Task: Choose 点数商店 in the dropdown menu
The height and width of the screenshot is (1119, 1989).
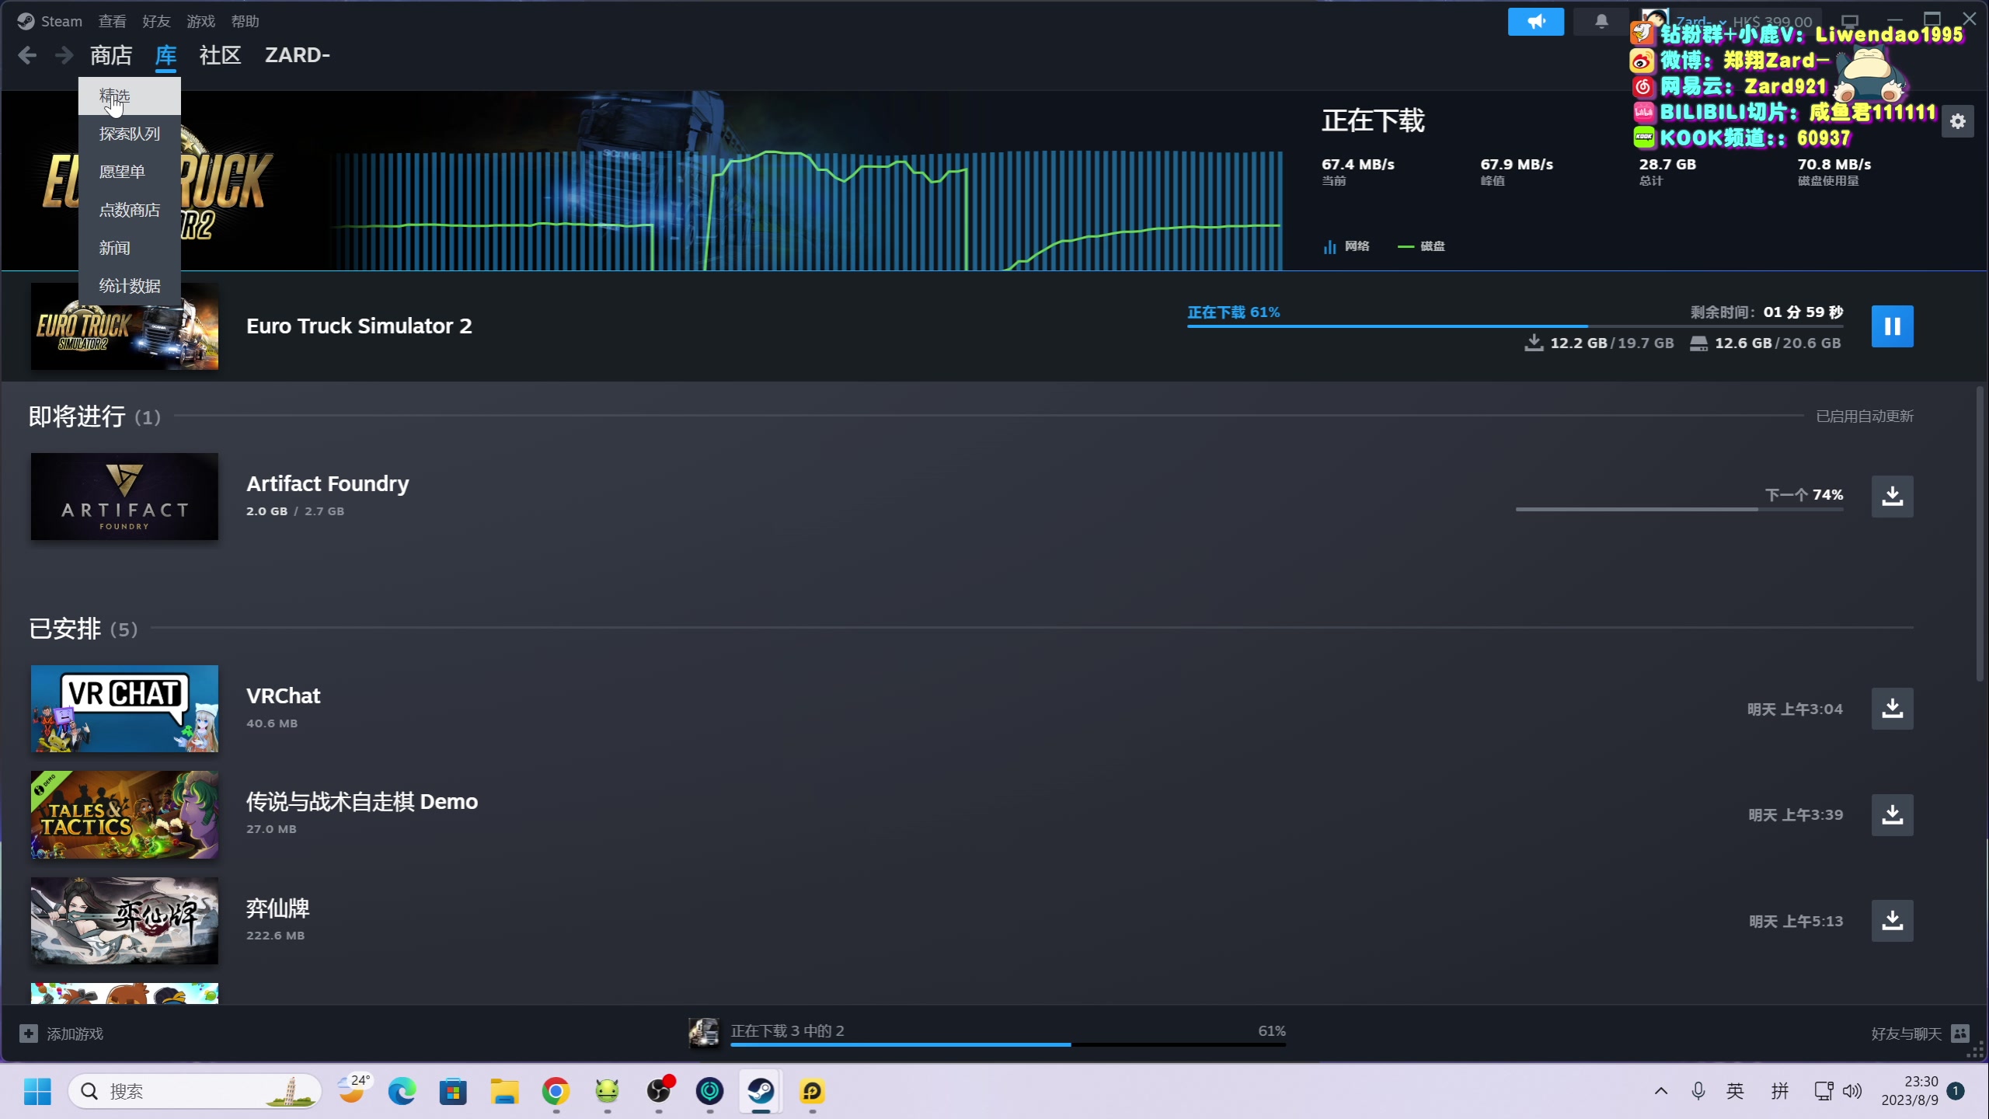Action: tap(129, 210)
